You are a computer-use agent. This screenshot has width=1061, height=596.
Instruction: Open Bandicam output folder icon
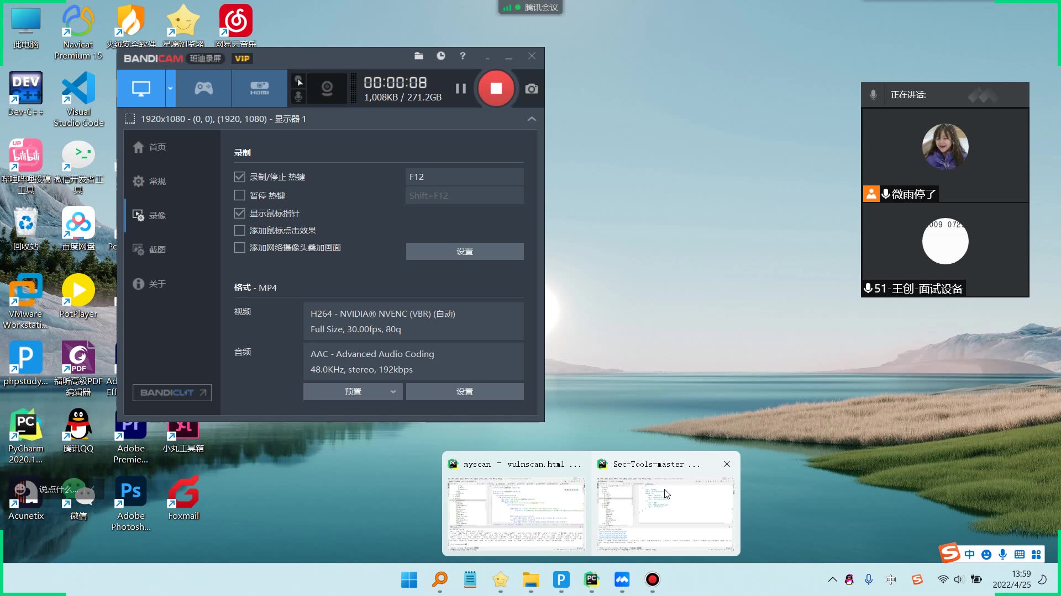click(x=418, y=56)
